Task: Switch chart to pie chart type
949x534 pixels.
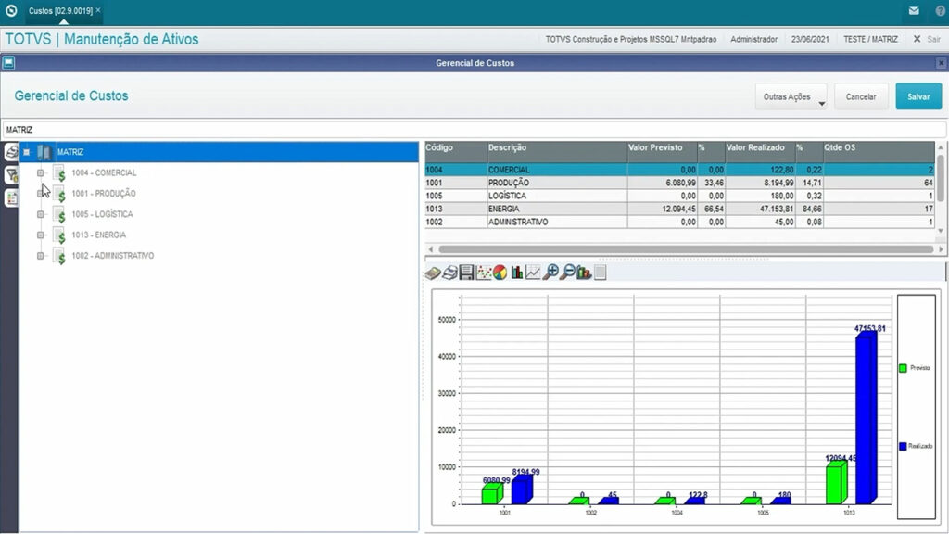Action: click(x=500, y=273)
